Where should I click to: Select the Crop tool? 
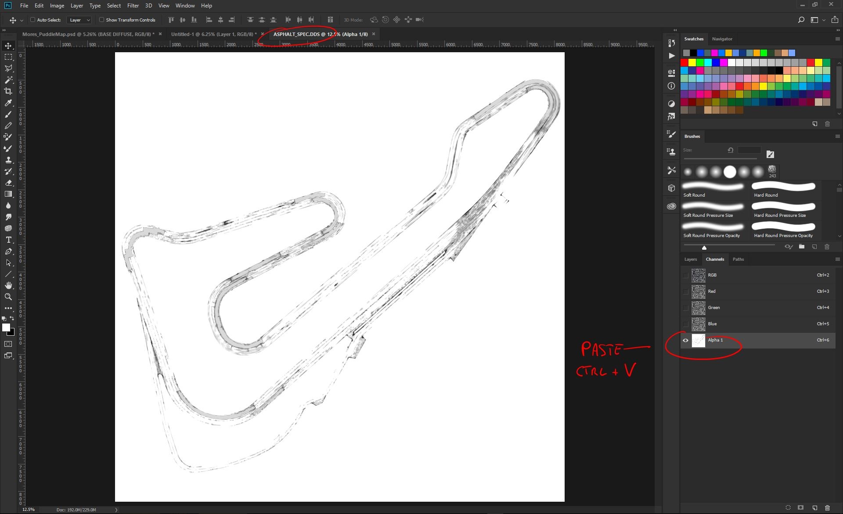point(8,91)
